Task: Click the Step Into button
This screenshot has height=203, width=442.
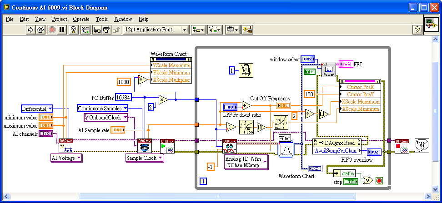Action: pyautogui.click(x=97, y=30)
